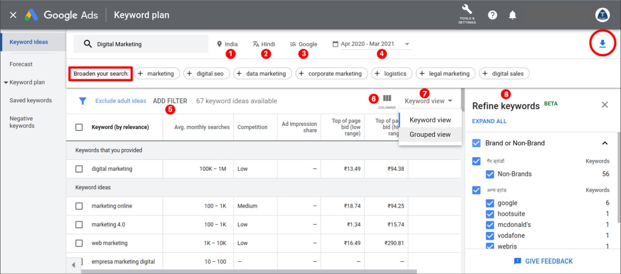Add 'logistics' suggestion chip
Viewport: 621px width, 274px height.
[392, 74]
